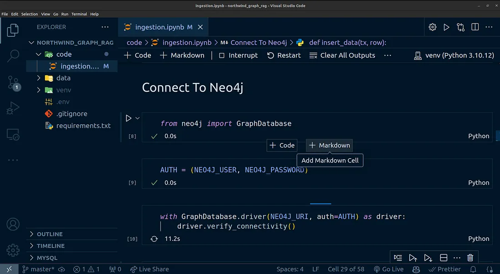The width and height of the screenshot is (500, 274).
Task: Add a Markdown cell from notebook toolbar
Action: [182, 55]
